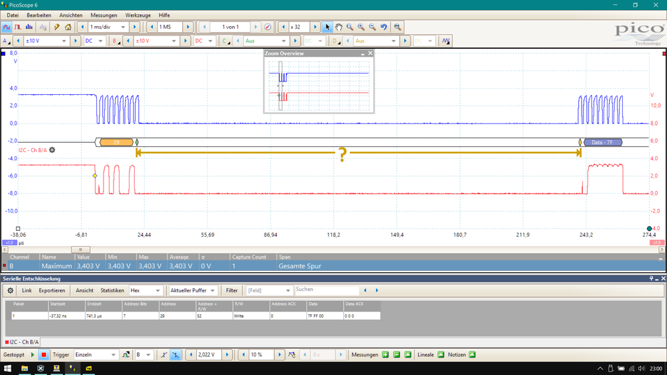Select the arrow pointer tool
The height and width of the screenshot is (375, 667).
point(327,27)
